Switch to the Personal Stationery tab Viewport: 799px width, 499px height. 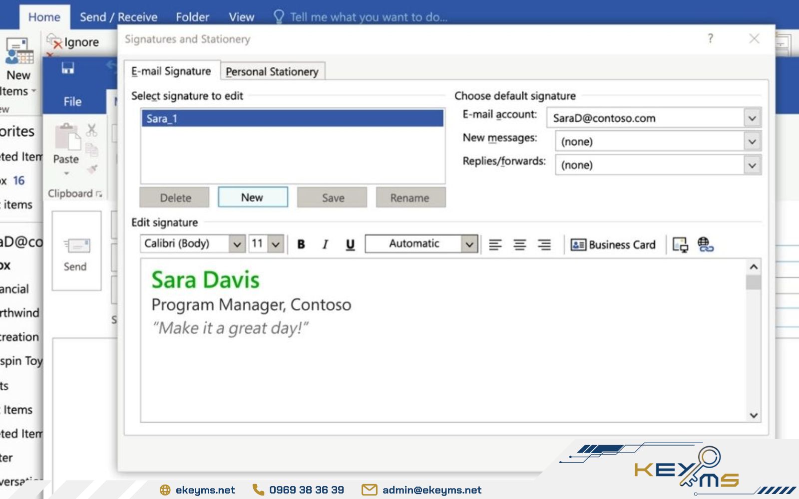[272, 72]
